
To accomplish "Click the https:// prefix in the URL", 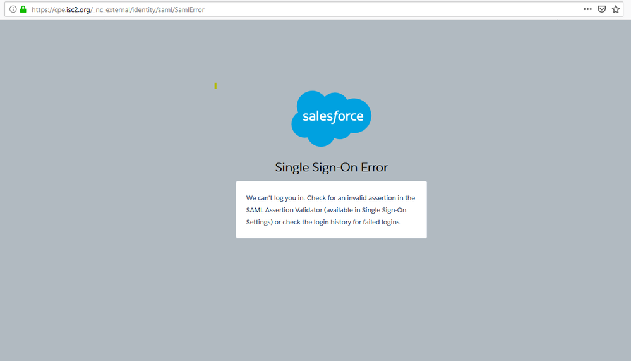I will coord(42,10).
